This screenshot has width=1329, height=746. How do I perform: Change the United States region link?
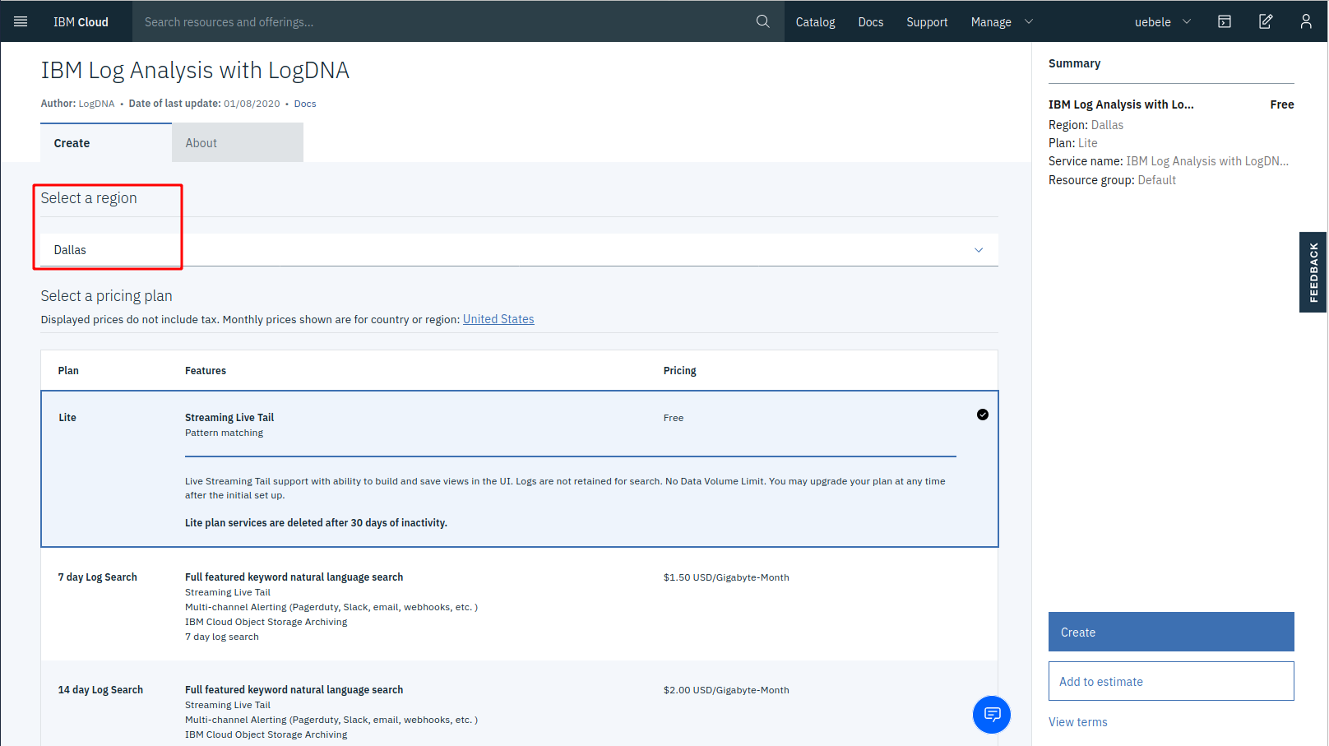click(x=498, y=319)
